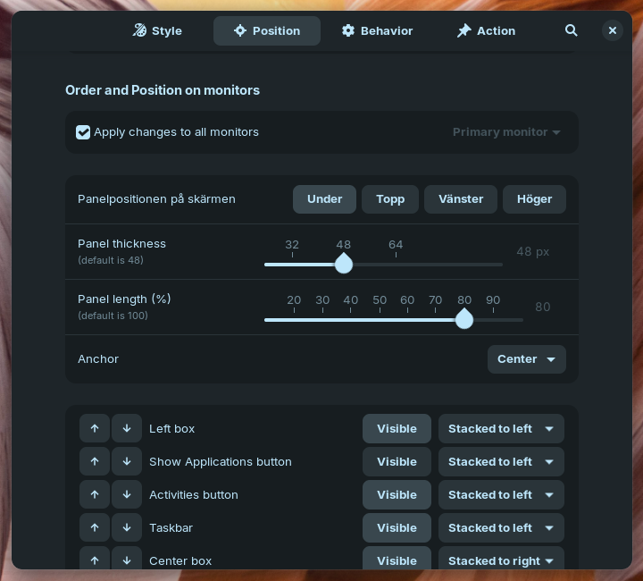
Task: Open Primary monitor dropdown
Action: pos(506,132)
